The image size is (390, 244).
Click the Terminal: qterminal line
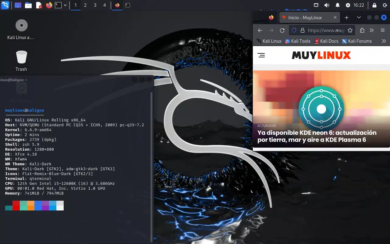click(28, 179)
